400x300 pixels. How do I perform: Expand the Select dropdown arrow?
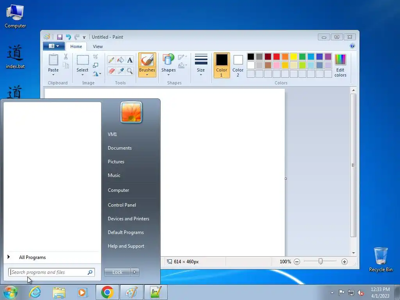(82, 75)
